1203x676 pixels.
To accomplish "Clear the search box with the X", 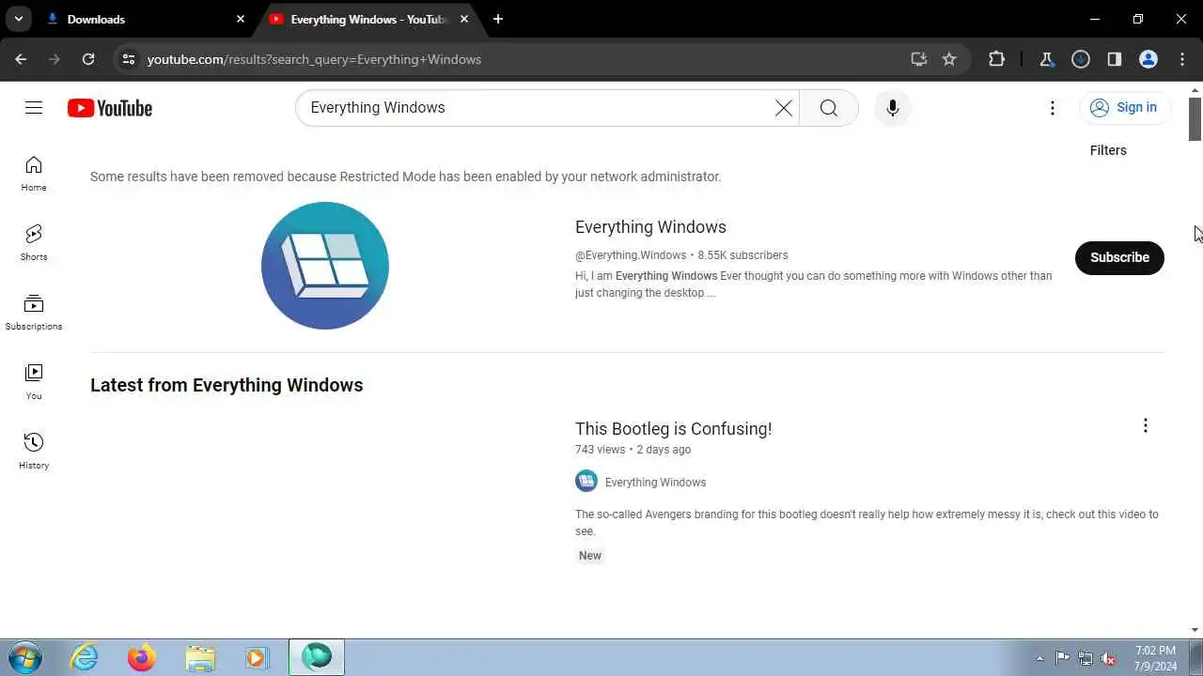I will pyautogui.click(x=783, y=108).
